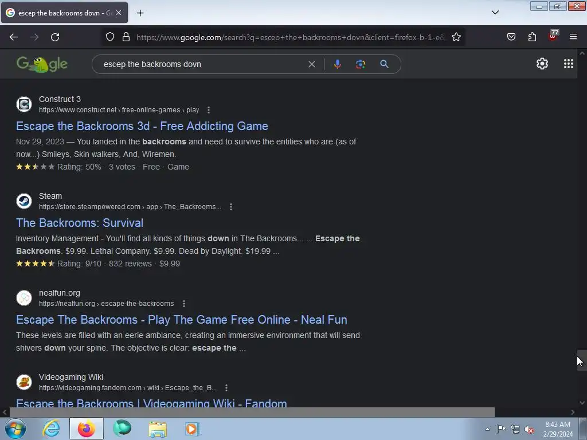The width and height of the screenshot is (587, 440).
Task: Open the Extensions puzzle icon
Action: (532, 37)
